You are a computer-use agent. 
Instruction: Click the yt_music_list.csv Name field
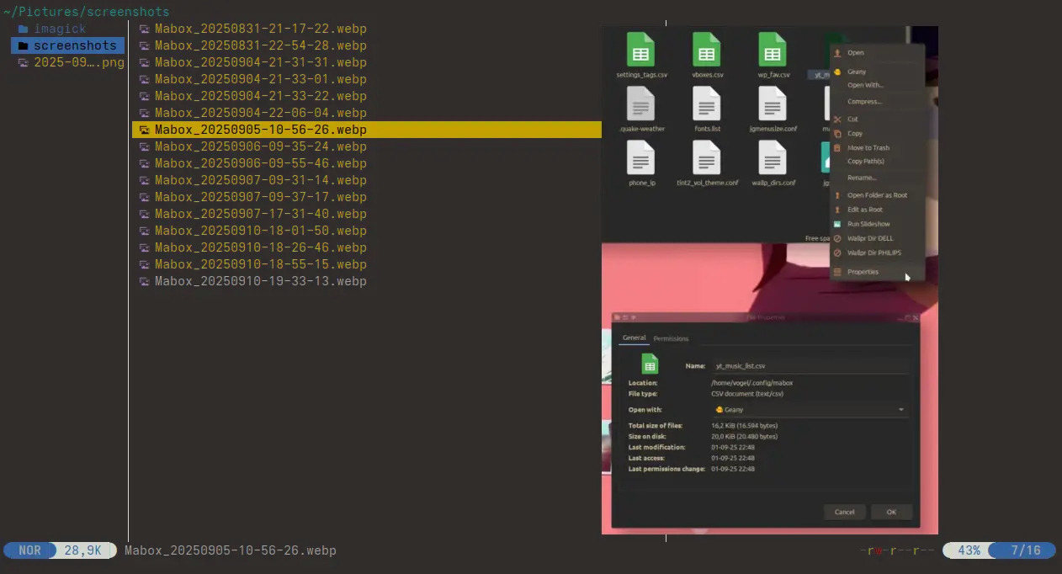(808, 366)
